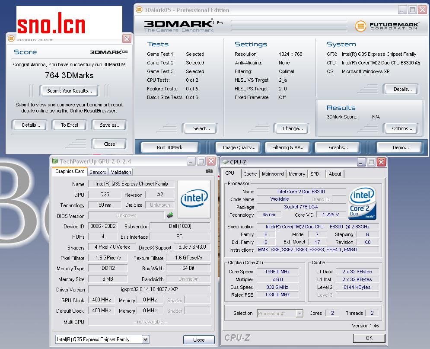Screen dimensions: 430x349
Task: Click the BIOS save chip icon in GPU-Z
Action: 170,215
